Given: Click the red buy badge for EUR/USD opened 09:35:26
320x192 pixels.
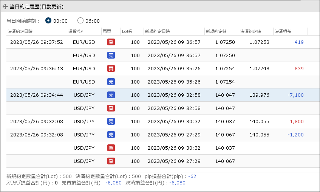Looking at the screenshot, I should click(x=111, y=68).
